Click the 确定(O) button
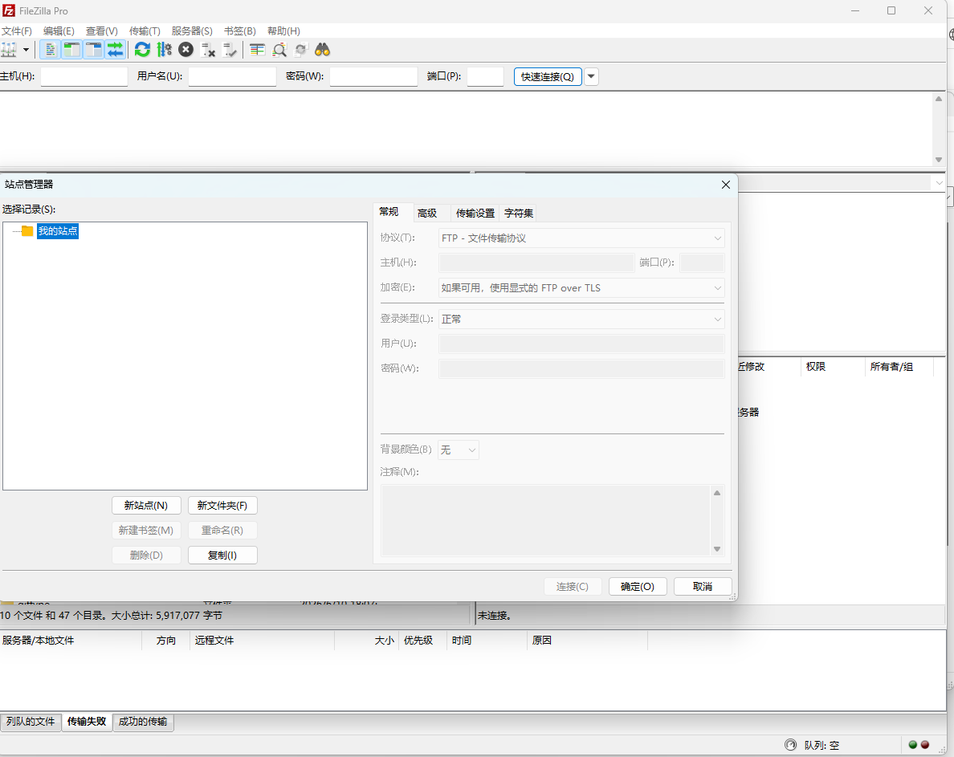 click(x=638, y=587)
